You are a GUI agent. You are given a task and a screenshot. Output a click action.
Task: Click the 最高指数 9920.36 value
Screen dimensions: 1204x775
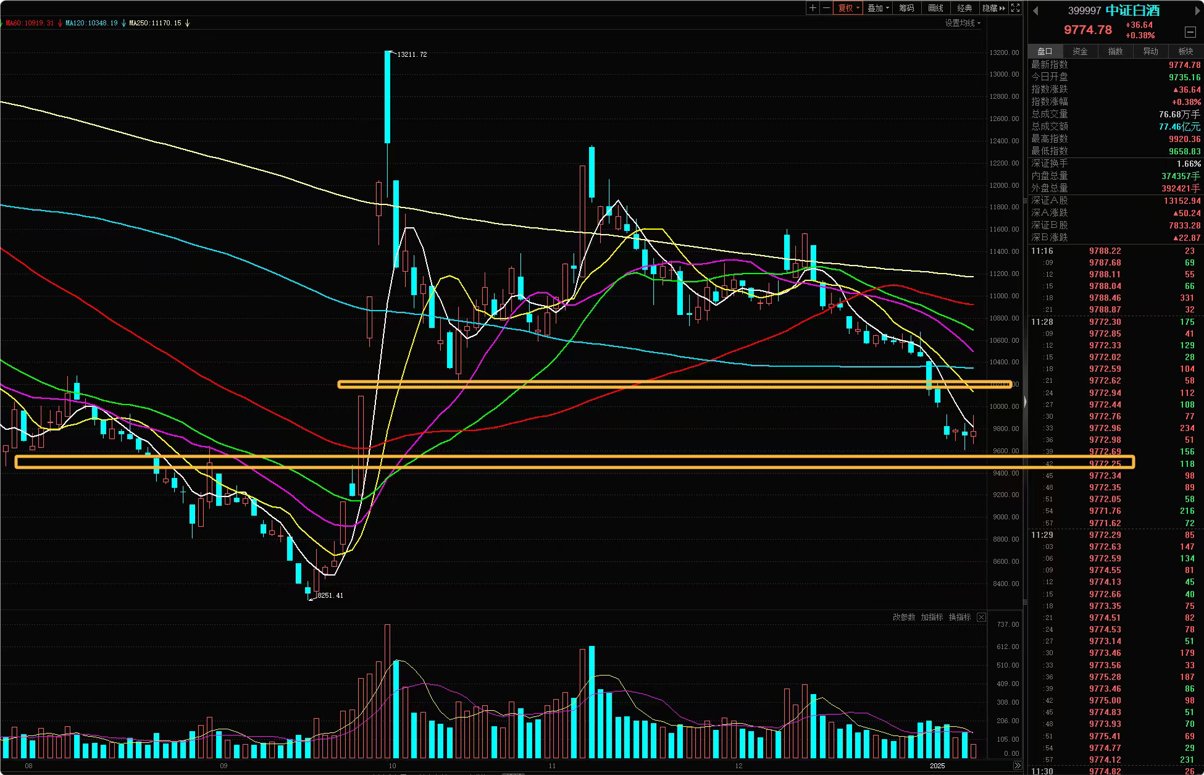click(1184, 138)
